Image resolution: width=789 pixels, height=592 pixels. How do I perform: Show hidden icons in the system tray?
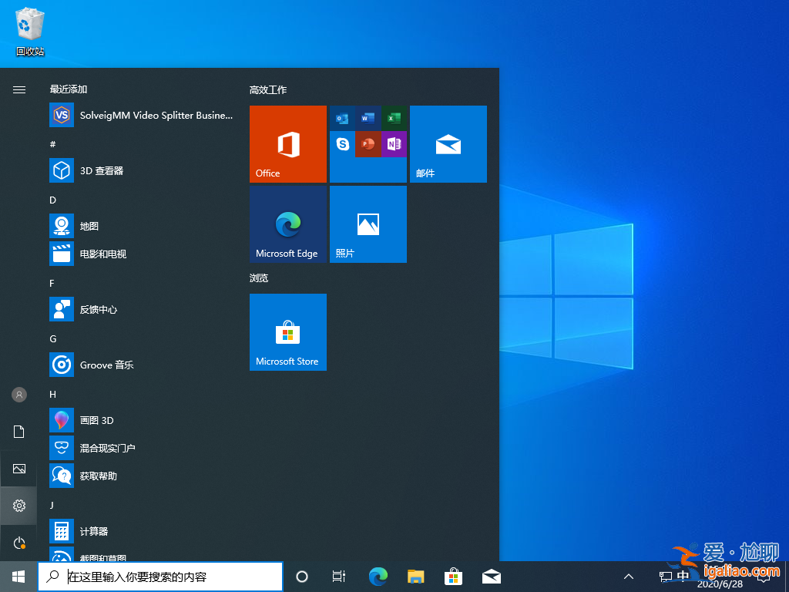(629, 576)
